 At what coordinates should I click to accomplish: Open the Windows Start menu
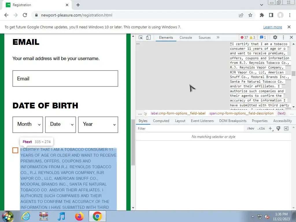[x=8, y=216]
